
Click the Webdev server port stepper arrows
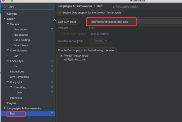pos(106,41)
